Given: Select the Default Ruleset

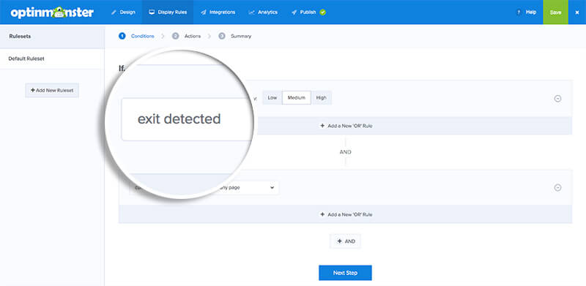Looking at the screenshot, I should tap(52, 59).
